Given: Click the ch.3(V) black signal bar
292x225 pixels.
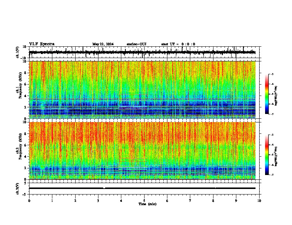Looking at the screenshot, I should point(142,188).
